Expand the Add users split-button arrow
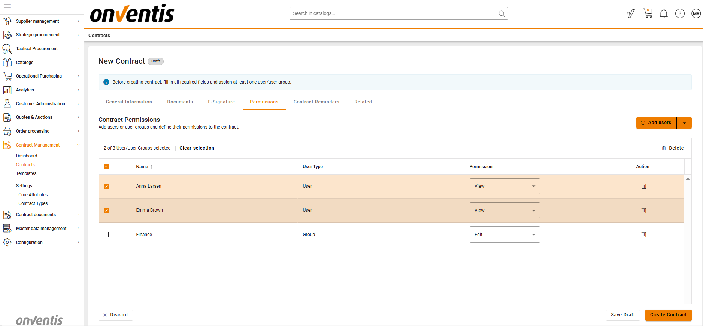Viewport: 703px width, 326px height. 684,123
